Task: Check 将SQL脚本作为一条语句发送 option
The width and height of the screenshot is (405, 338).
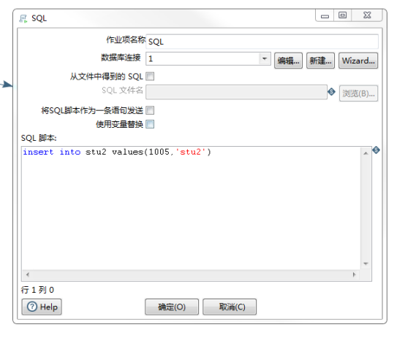Action: tap(150, 110)
